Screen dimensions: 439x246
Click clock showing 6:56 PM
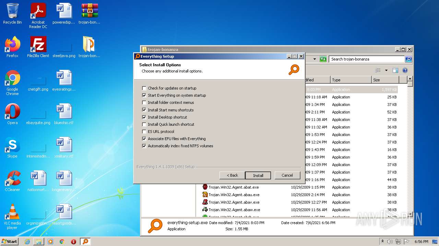click(421, 242)
